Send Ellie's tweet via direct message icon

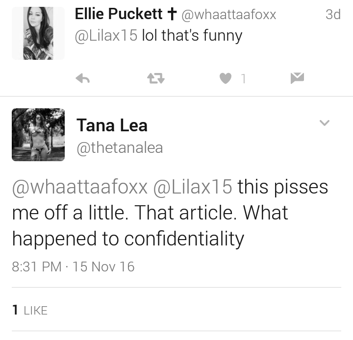click(x=297, y=78)
